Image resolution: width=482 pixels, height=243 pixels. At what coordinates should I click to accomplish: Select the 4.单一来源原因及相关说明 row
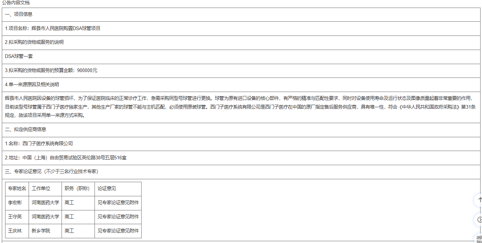(32, 84)
